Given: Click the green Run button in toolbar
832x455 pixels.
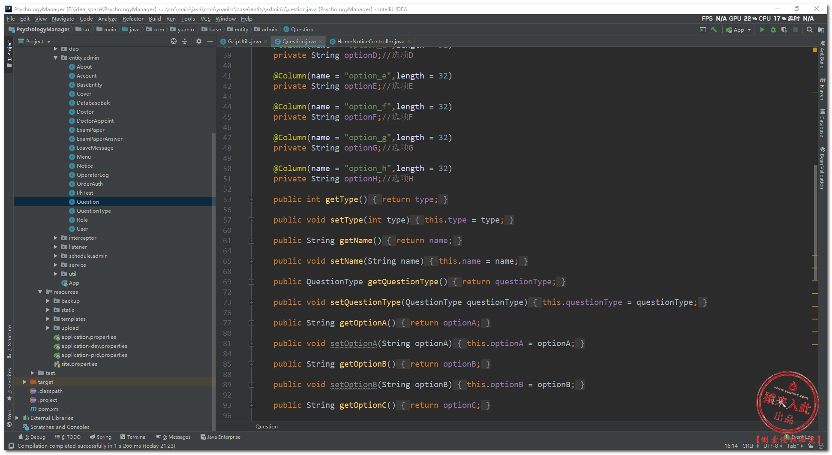Looking at the screenshot, I should [762, 30].
